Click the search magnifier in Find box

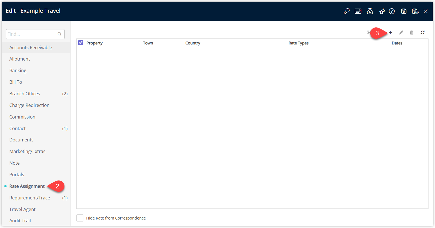tap(60, 34)
